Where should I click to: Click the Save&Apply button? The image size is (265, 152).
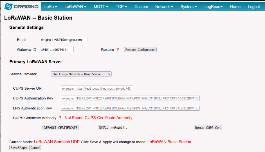(x=19, y=148)
